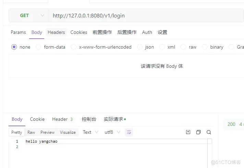This screenshot has height=168, width=244.
Task: Open the Text format dropdown
Action: [x=90, y=132]
